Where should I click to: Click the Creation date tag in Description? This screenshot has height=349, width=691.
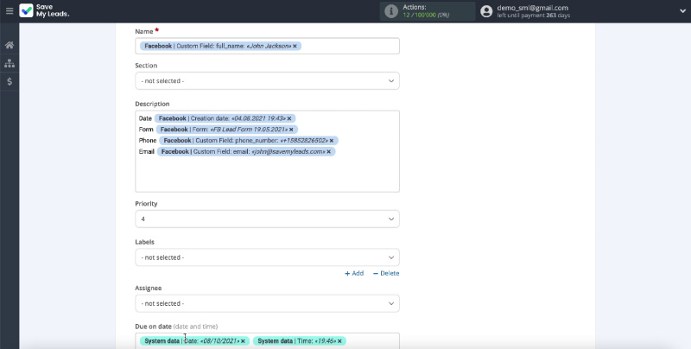225,118
